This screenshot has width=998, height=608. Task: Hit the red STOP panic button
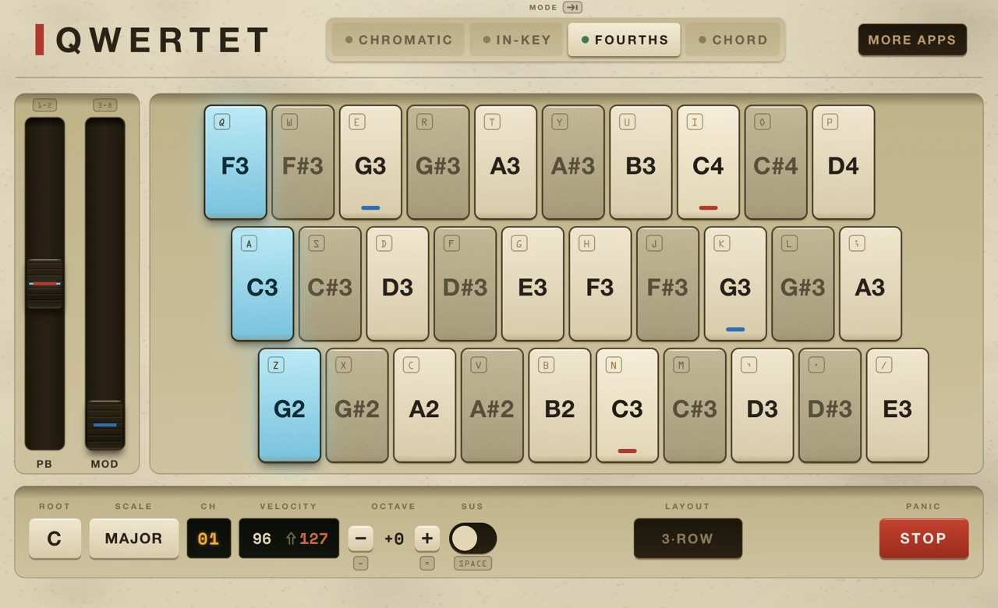[924, 538]
